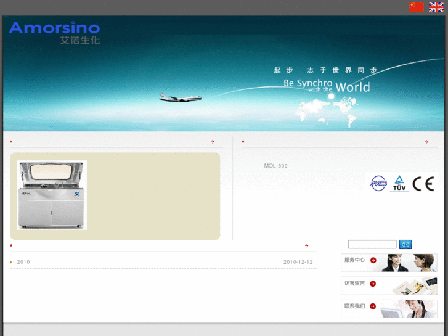Click the GO search button
The height and width of the screenshot is (336, 448).
pos(405,244)
